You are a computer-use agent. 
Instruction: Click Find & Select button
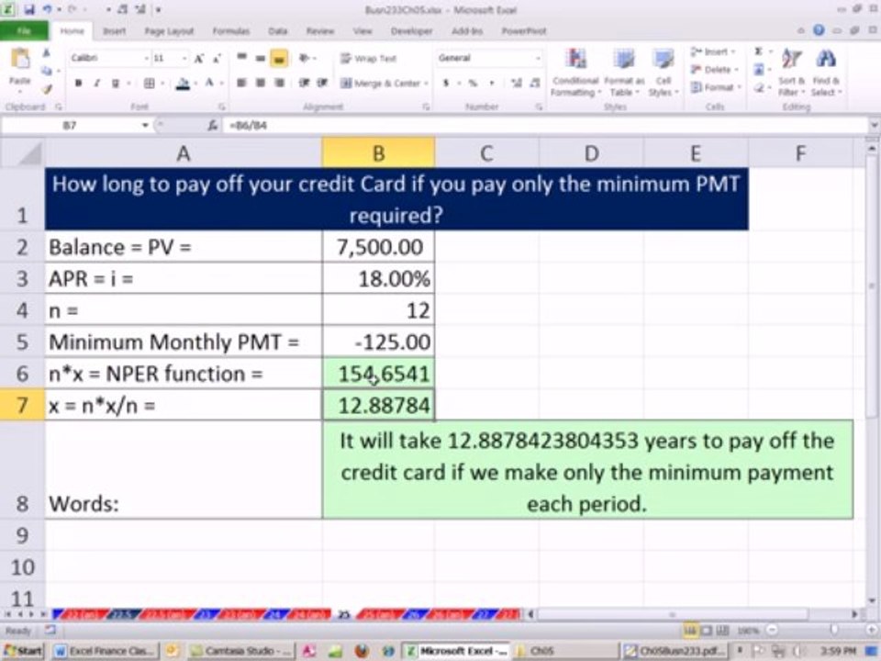pyautogui.click(x=826, y=72)
